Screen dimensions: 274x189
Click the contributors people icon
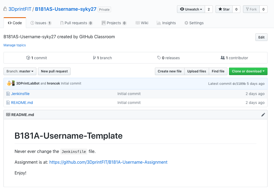point(223,58)
